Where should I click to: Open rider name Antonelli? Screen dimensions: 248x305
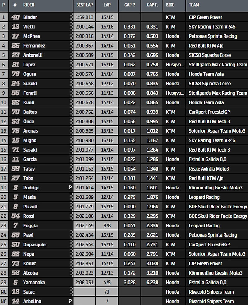pos(33,55)
